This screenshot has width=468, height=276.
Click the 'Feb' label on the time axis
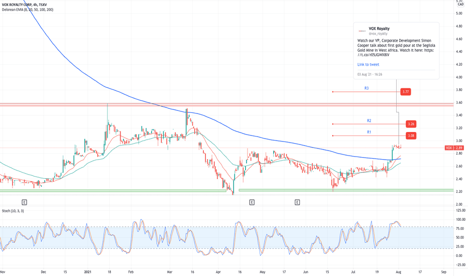[131, 272]
